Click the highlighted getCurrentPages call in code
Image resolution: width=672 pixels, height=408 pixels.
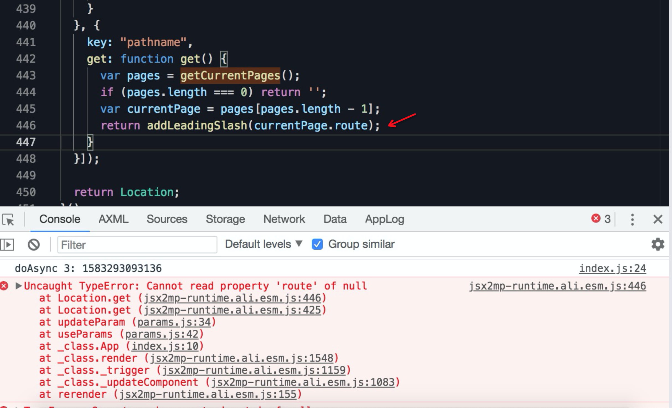tap(230, 76)
